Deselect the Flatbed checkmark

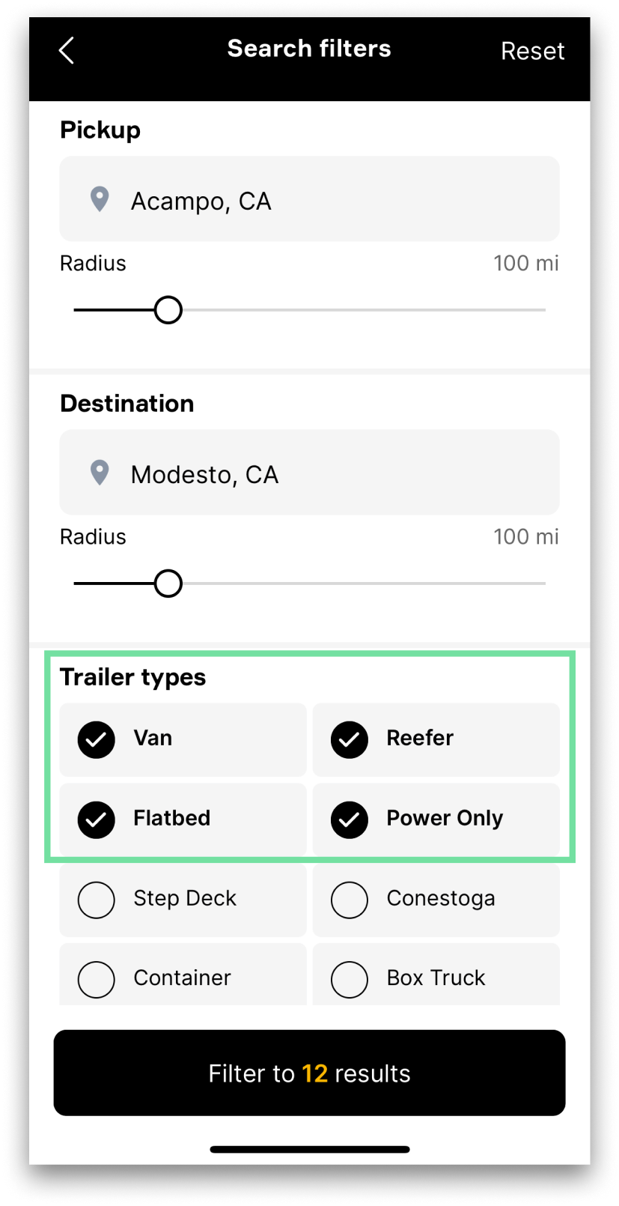point(97,819)
